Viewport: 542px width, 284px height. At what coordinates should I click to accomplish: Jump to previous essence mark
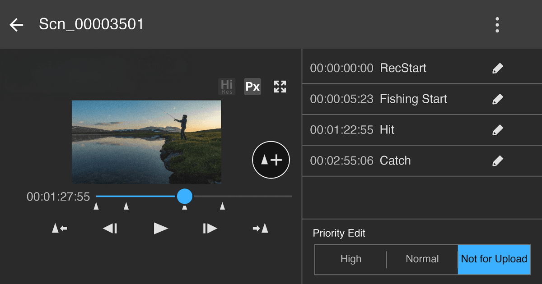pyautogui.click(x=60, y=229)
